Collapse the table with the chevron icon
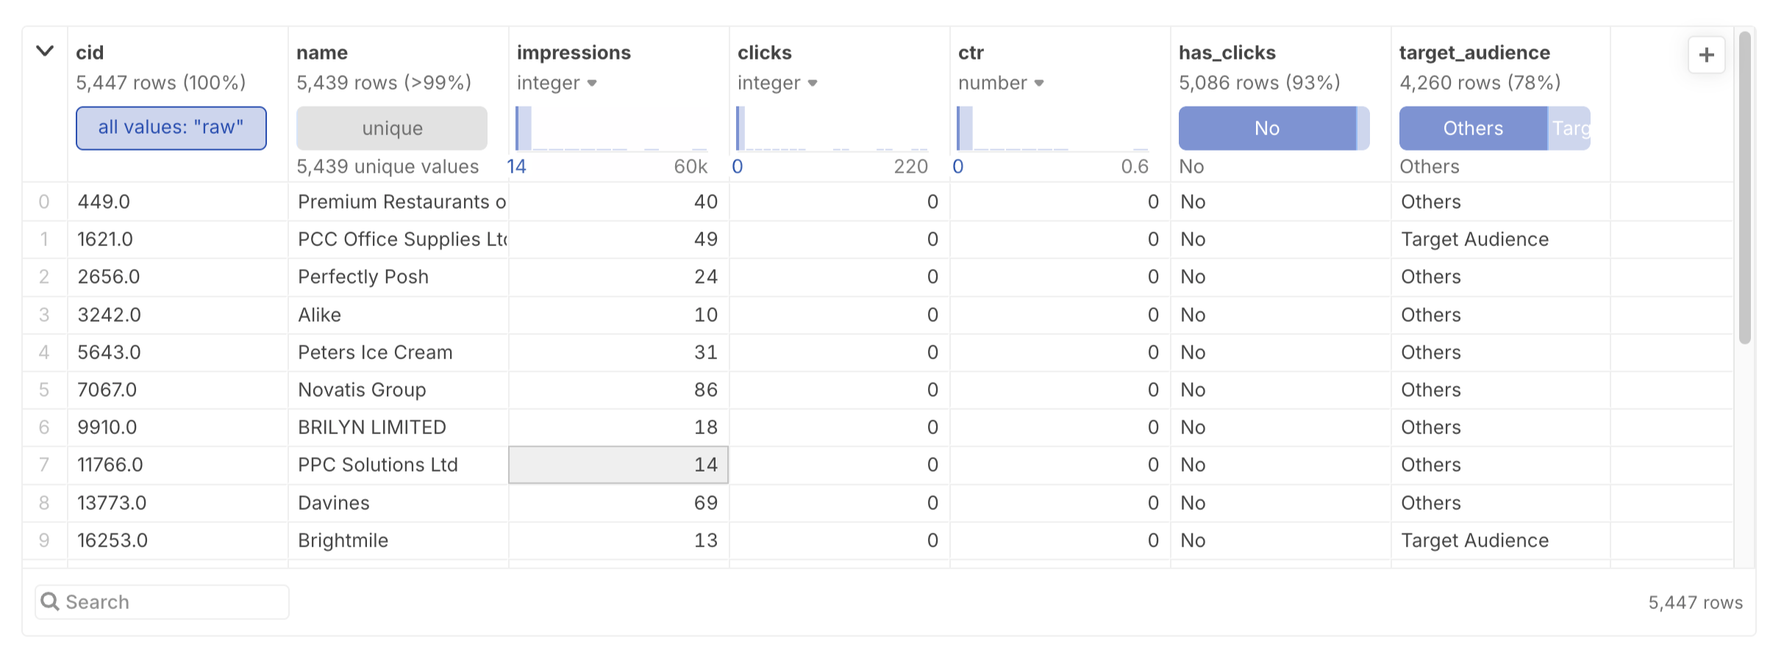This screenshot has height=656, width=1784. tap(45, 51)
